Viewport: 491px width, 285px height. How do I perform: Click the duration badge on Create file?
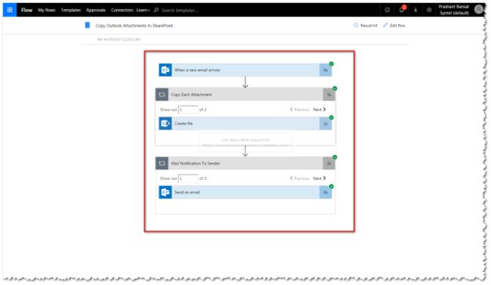pyautogui.click(x=326, y=123)
